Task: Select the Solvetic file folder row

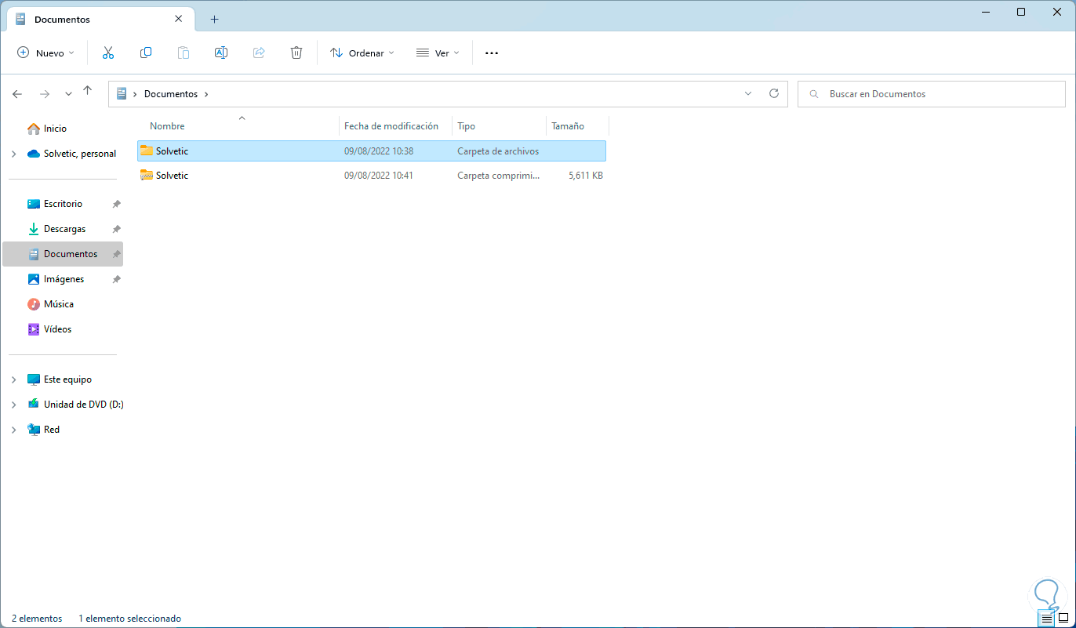Action: pyautogui.click(x=372, y=151)
